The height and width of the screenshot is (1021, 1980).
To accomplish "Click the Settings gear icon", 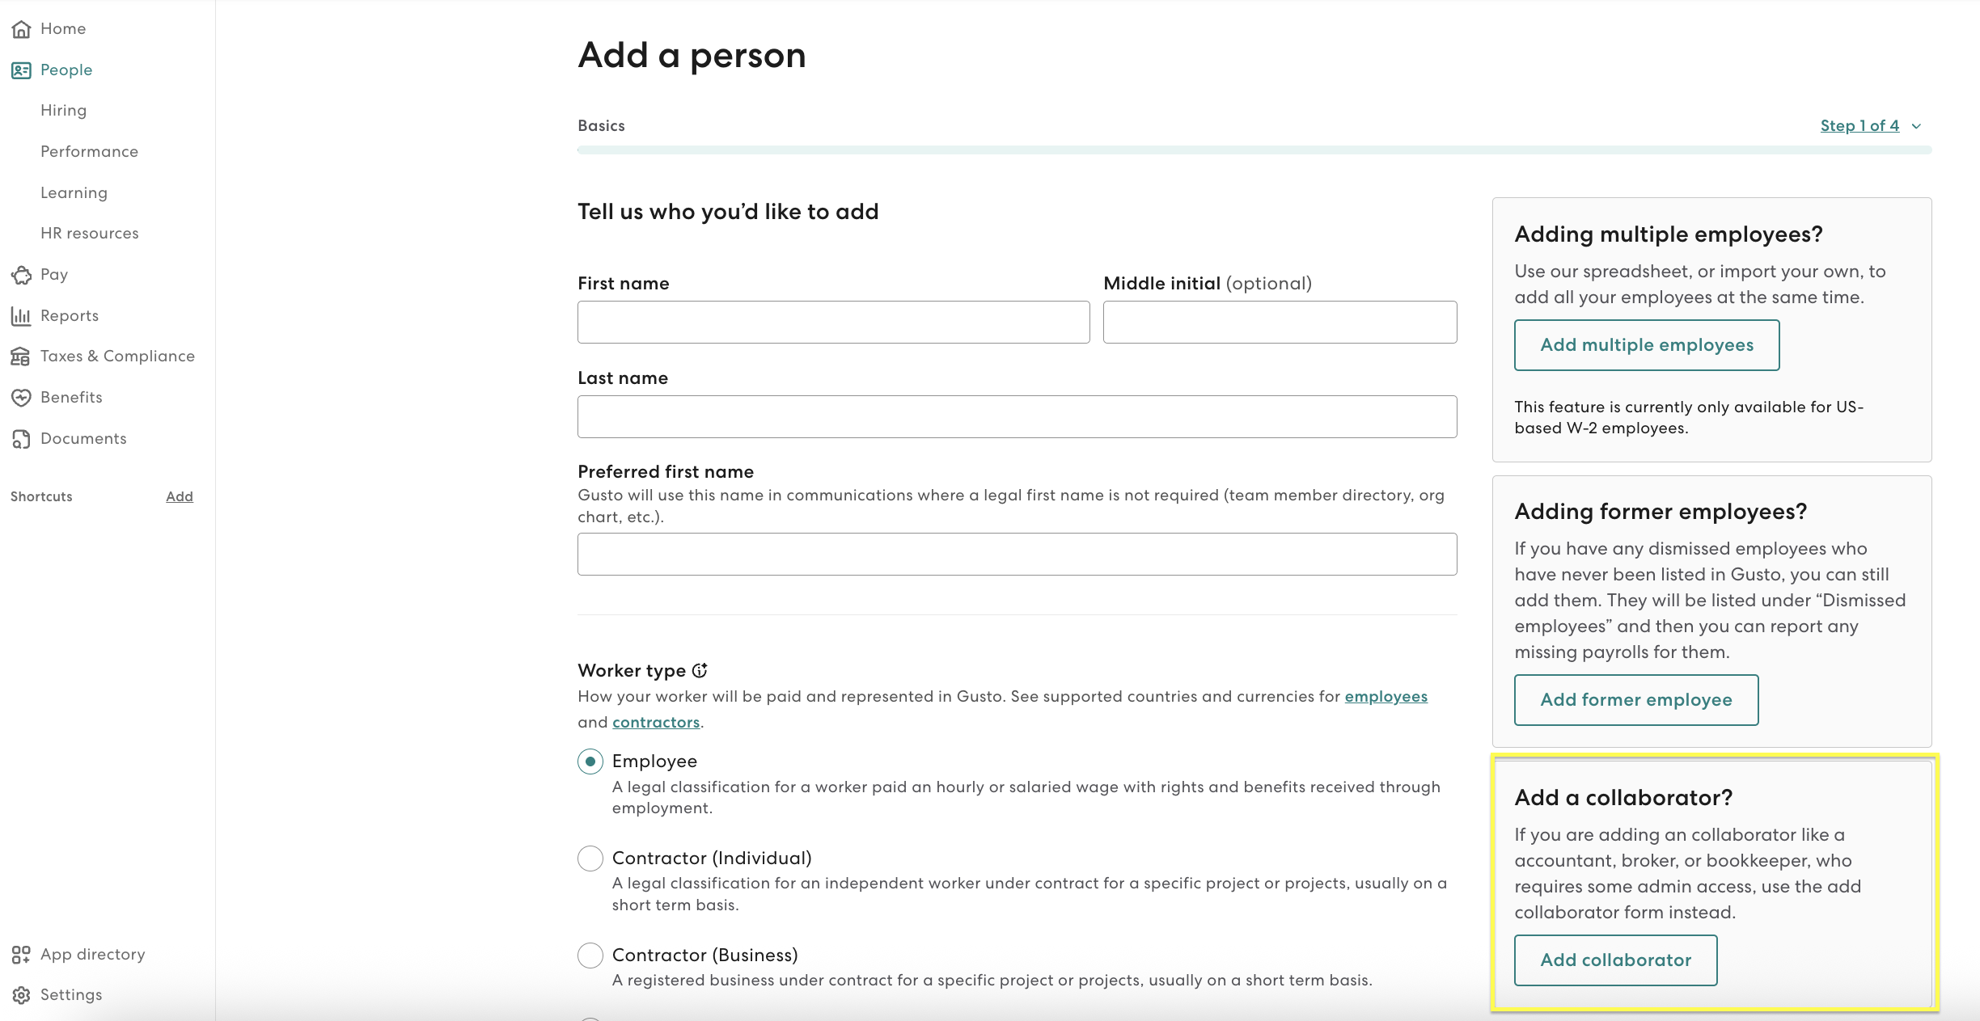I will pyautogui.click(x=21, y=995).
